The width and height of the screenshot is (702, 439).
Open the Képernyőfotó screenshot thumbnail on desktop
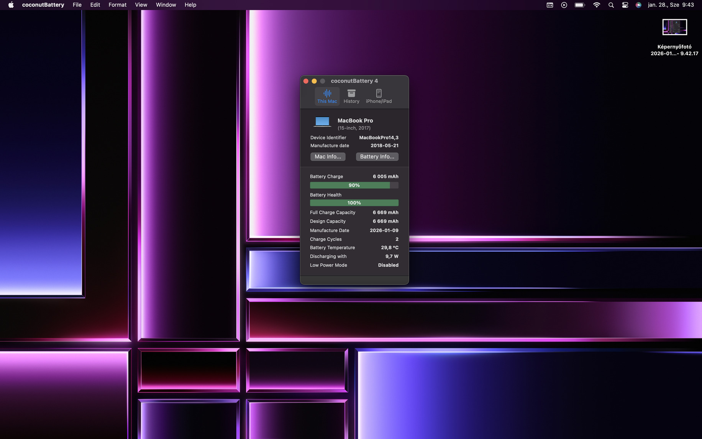[674, 27]
